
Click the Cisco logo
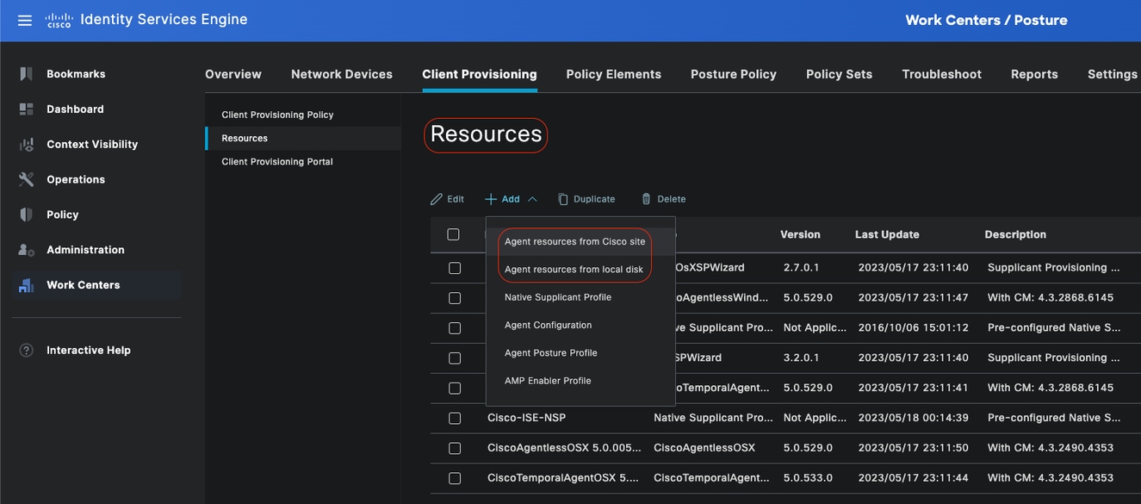point(59,20)
